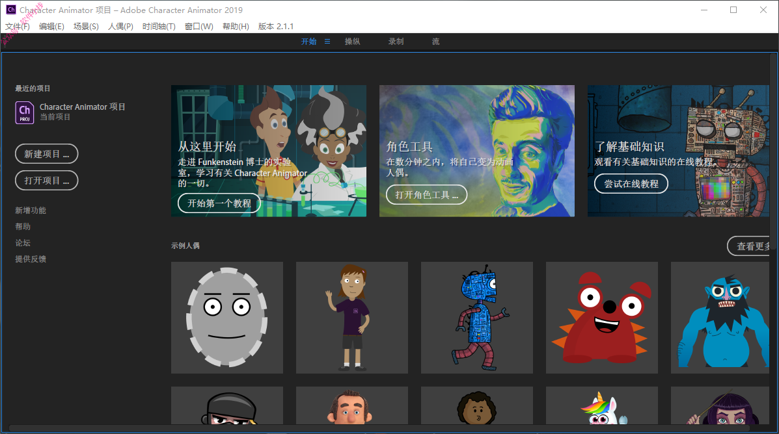The image size is (779, 434).
Task: Select the balding 3D man puppet
Action: tap(351, 405)
